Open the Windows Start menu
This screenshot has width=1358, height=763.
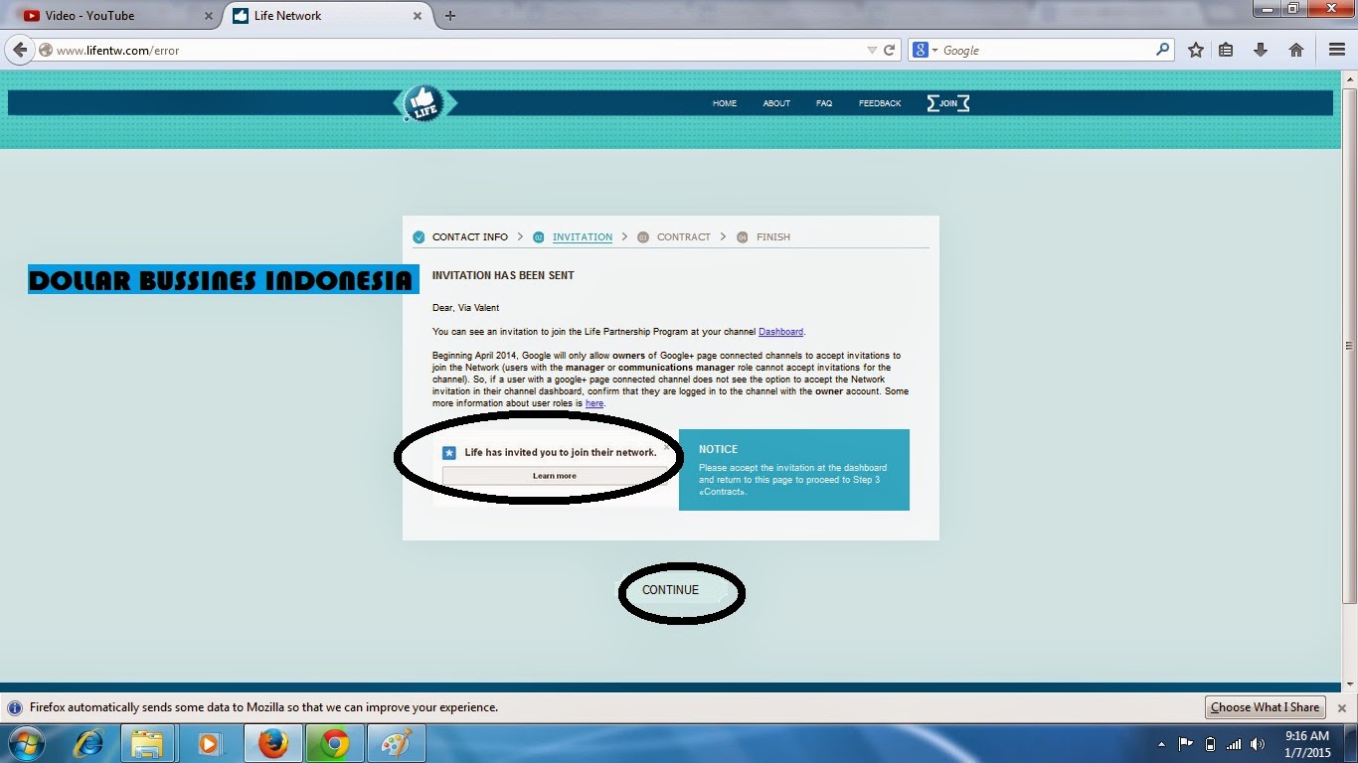26,743
